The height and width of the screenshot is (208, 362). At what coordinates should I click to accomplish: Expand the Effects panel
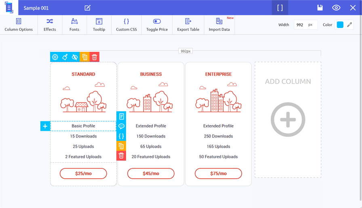pyautogui.click(x=50, y=25)
